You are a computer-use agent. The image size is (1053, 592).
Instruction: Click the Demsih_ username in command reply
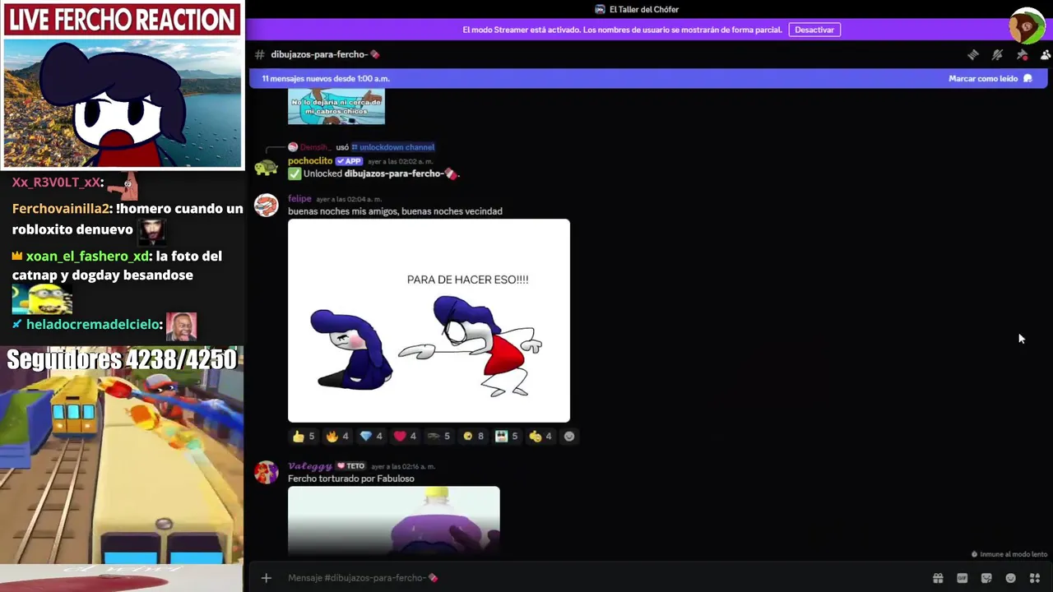tap(315, 147)
